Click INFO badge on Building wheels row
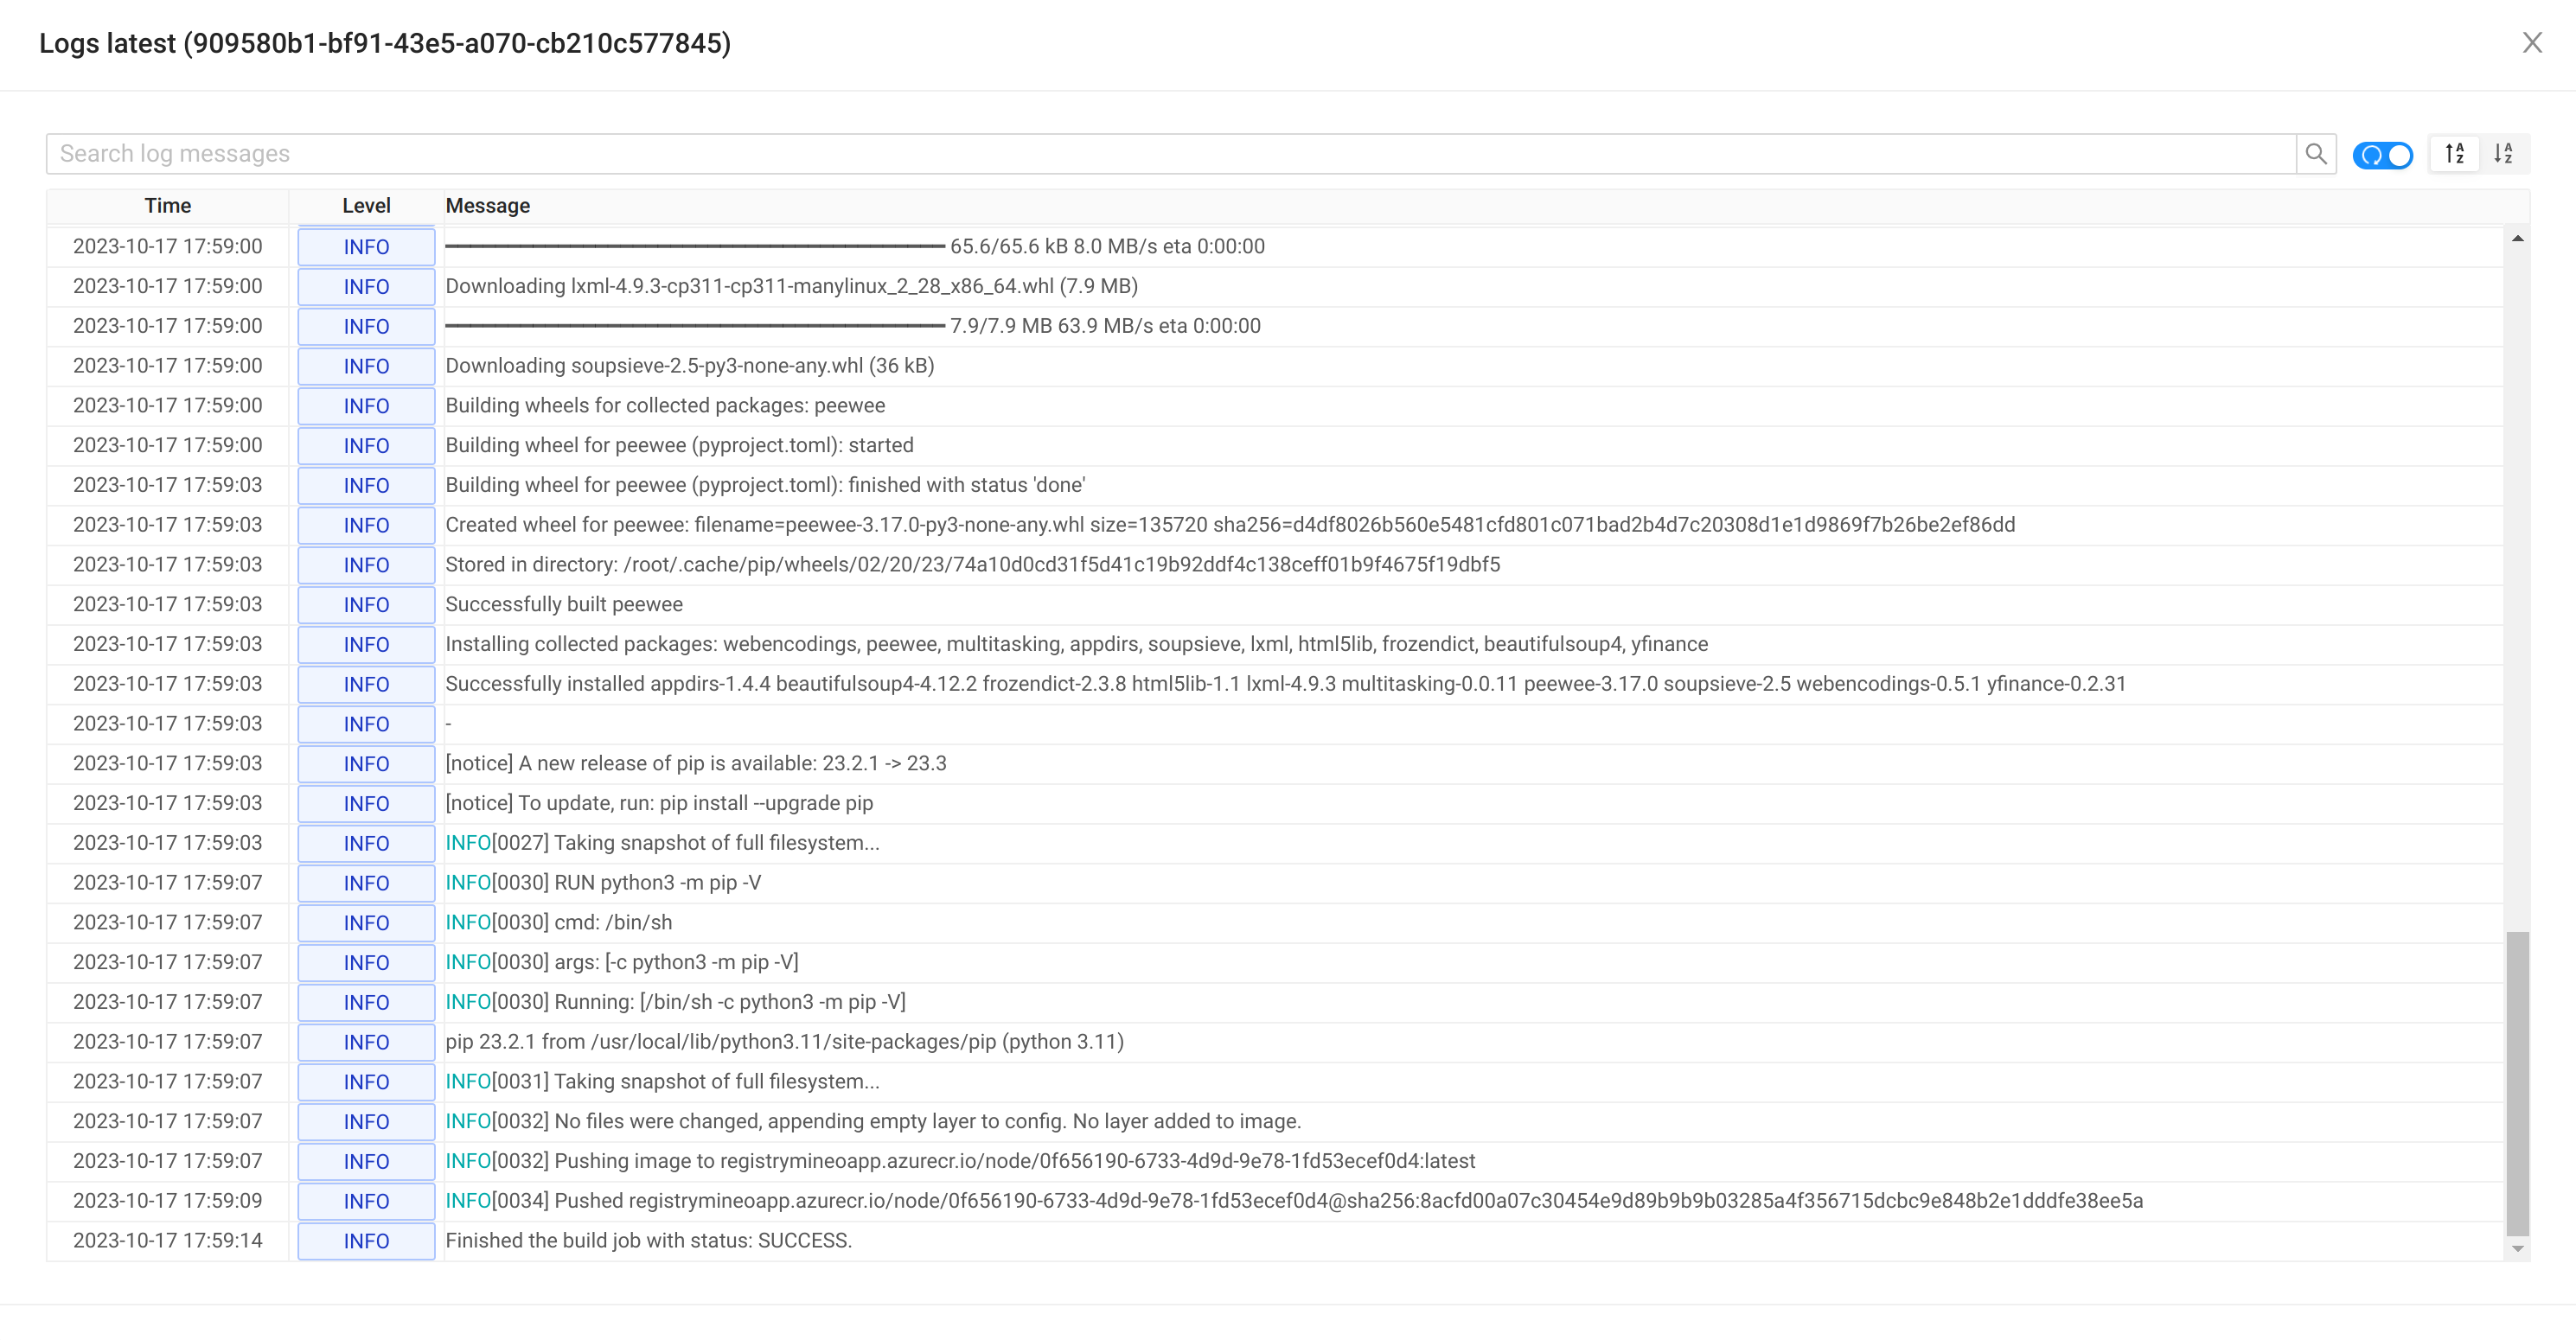This screenshot has width=2576, height=1340. coord(366,406)
